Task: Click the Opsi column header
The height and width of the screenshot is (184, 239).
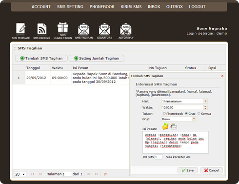Action: [212, 68]
